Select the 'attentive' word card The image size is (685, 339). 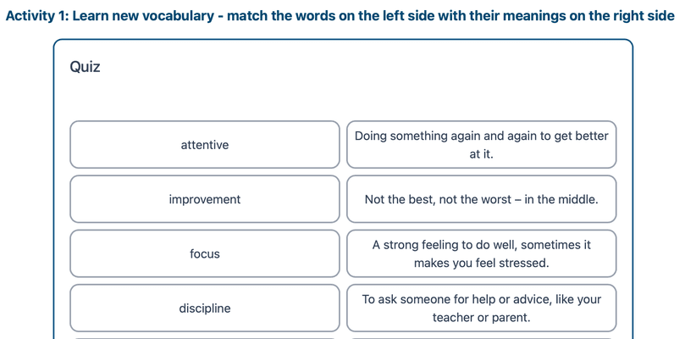pyautogui.click(x=204, y=145)
